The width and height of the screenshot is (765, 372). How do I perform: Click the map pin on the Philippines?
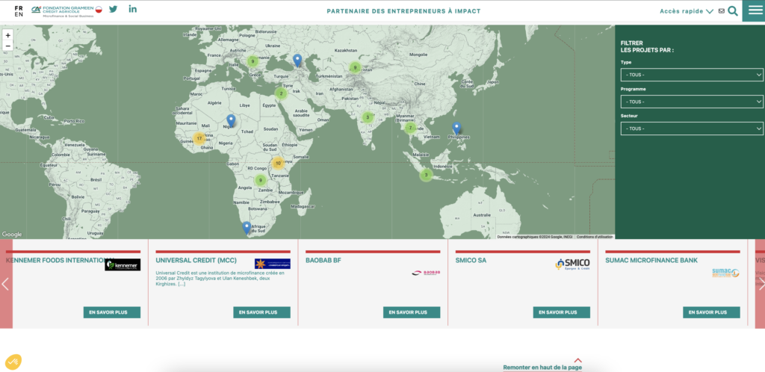tap(456, 127)
